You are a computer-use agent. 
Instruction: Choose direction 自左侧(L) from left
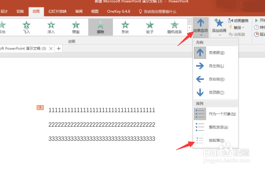pyautogui.click(x=216, y=66)
